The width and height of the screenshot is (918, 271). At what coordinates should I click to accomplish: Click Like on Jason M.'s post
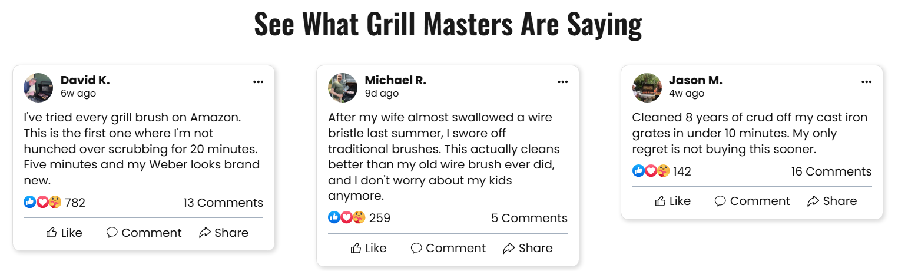672,201
